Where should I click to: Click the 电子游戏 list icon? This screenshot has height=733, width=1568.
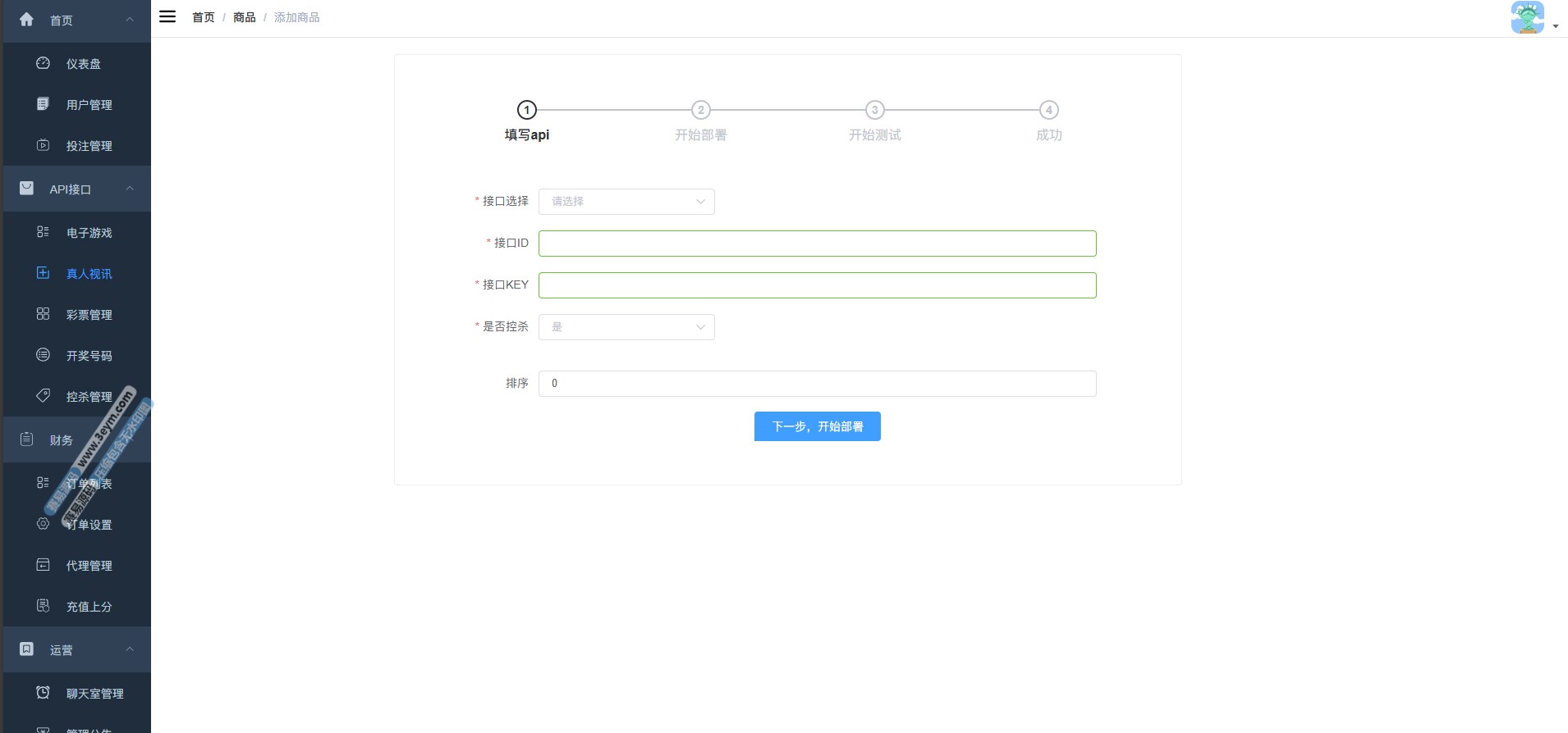[x=44, y=232]
